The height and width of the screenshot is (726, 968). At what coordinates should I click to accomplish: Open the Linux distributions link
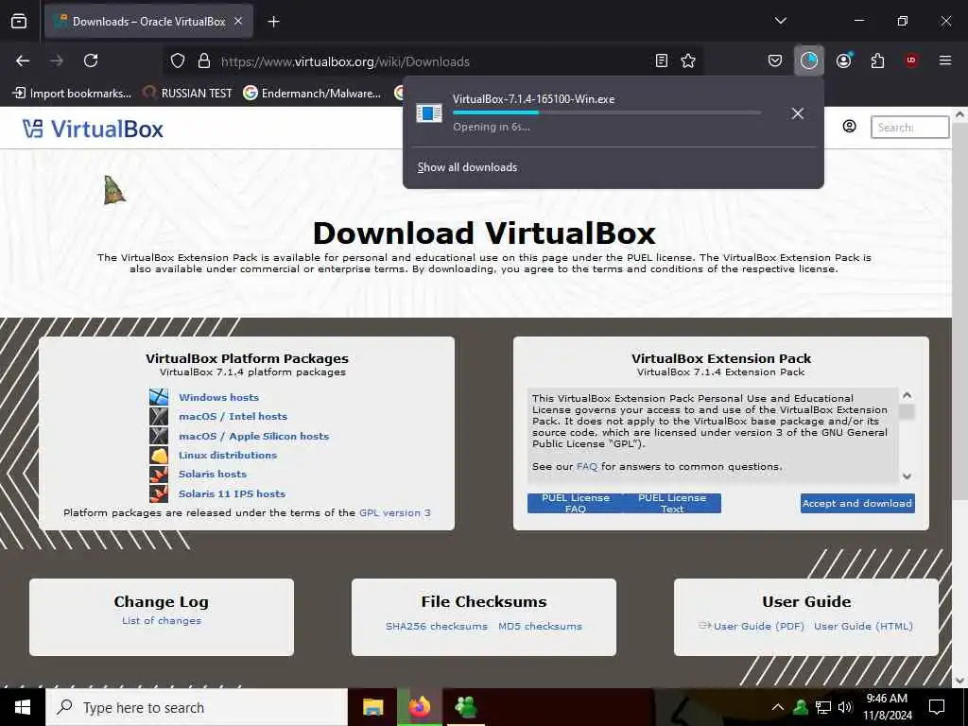tap(227, 455)
